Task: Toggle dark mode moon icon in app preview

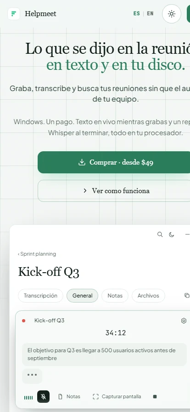Action: 171,235
